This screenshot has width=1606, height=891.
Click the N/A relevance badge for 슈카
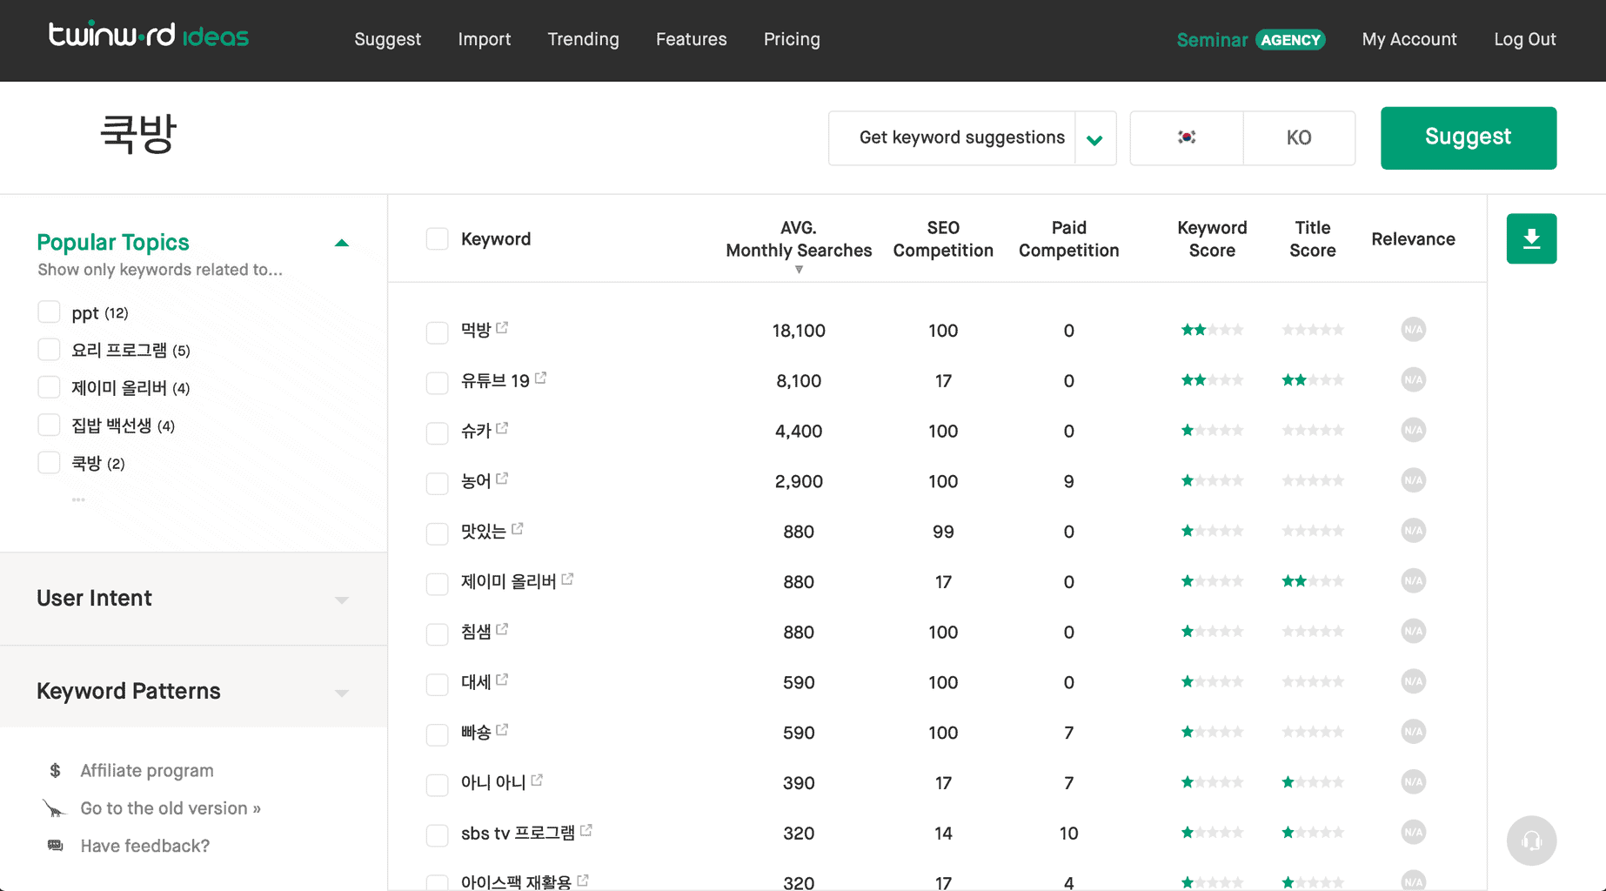pyautogui.click(x=1413, y=430)
